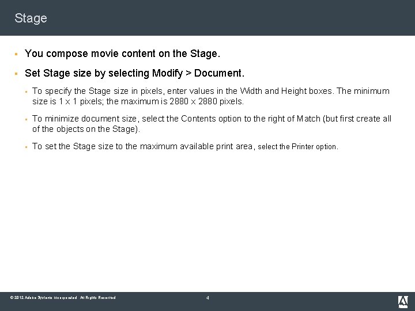The image size is (415, 311).
Task: Click the small bullet before 'To specify the Stage size'
Action: click(x=26, y=92)
